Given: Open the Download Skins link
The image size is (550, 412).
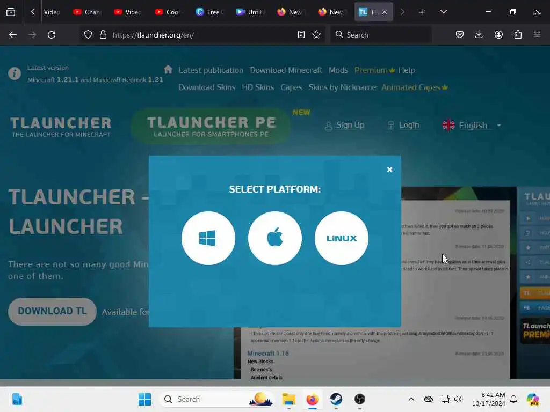Looking at the screenshot, I should [207, 87].
